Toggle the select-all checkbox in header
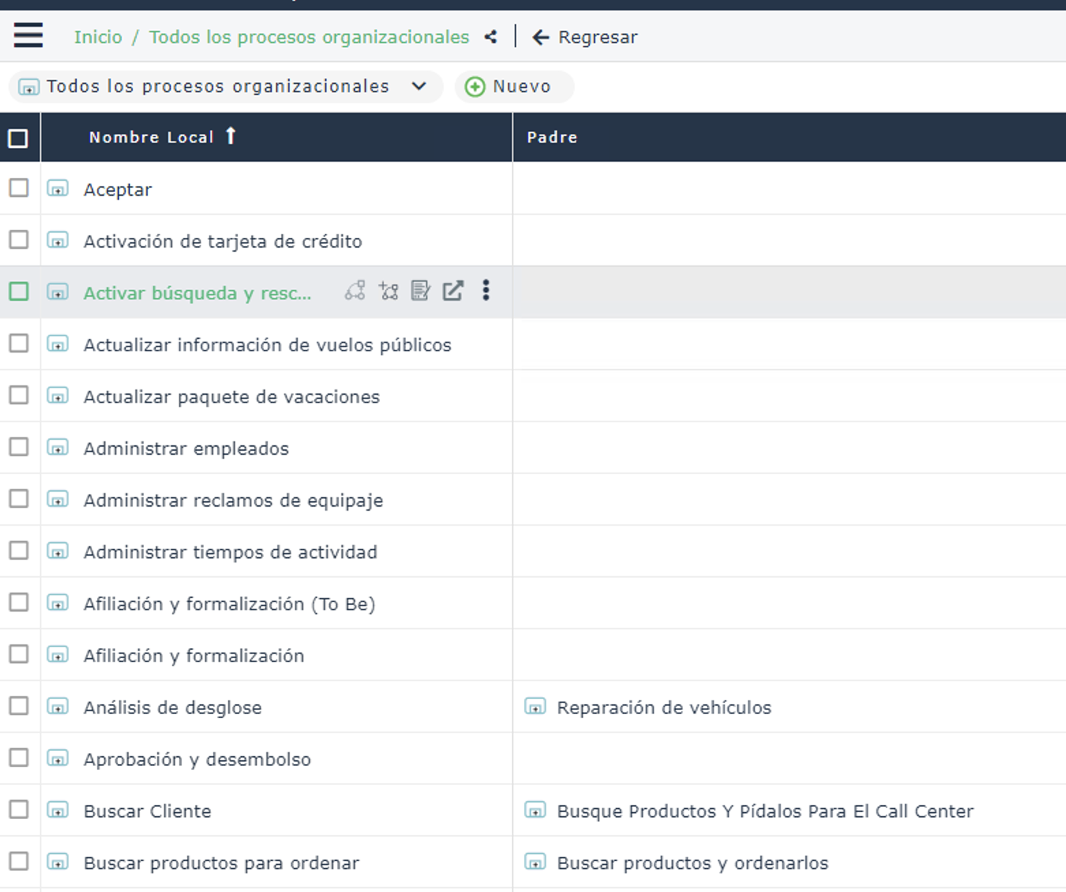The width and height of the screenshot is (1066, 892). point(18,138)
